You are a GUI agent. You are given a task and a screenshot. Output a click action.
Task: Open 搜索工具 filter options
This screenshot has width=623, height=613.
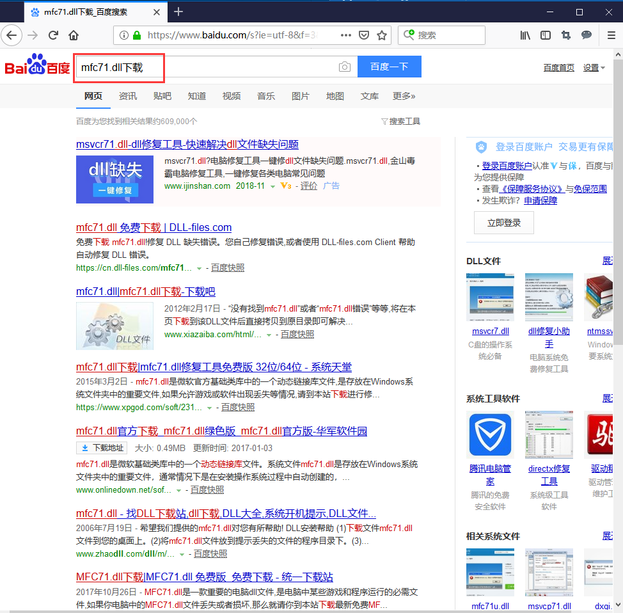[400, 121]
